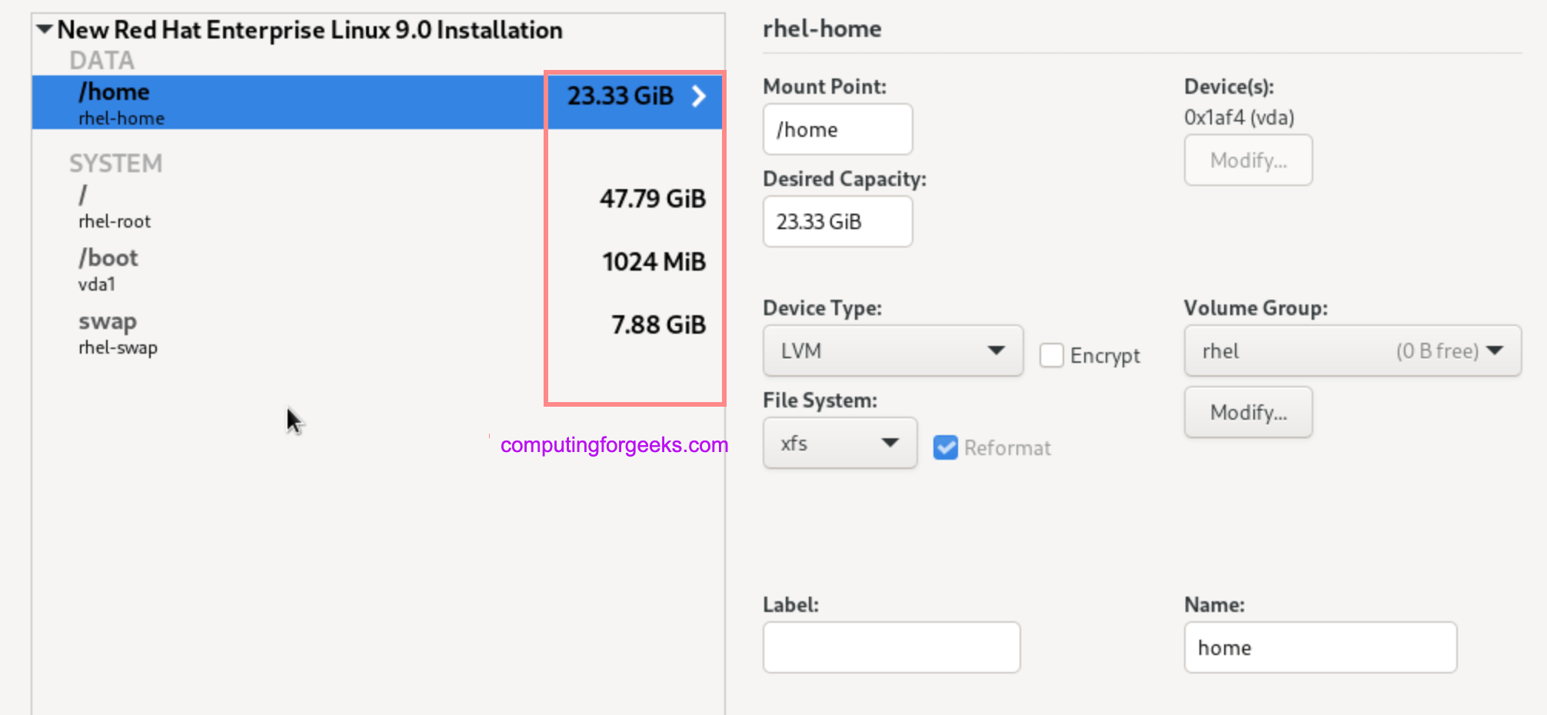
Task: Edit the Name field showing home
Action: (x=1319, y=647)
